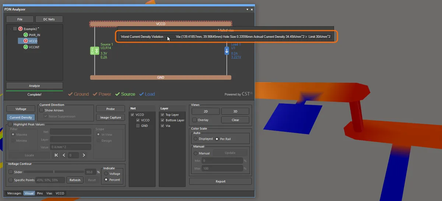Click the VCCO power rail bar
The image size is (442, 201).
coord(161,24)
